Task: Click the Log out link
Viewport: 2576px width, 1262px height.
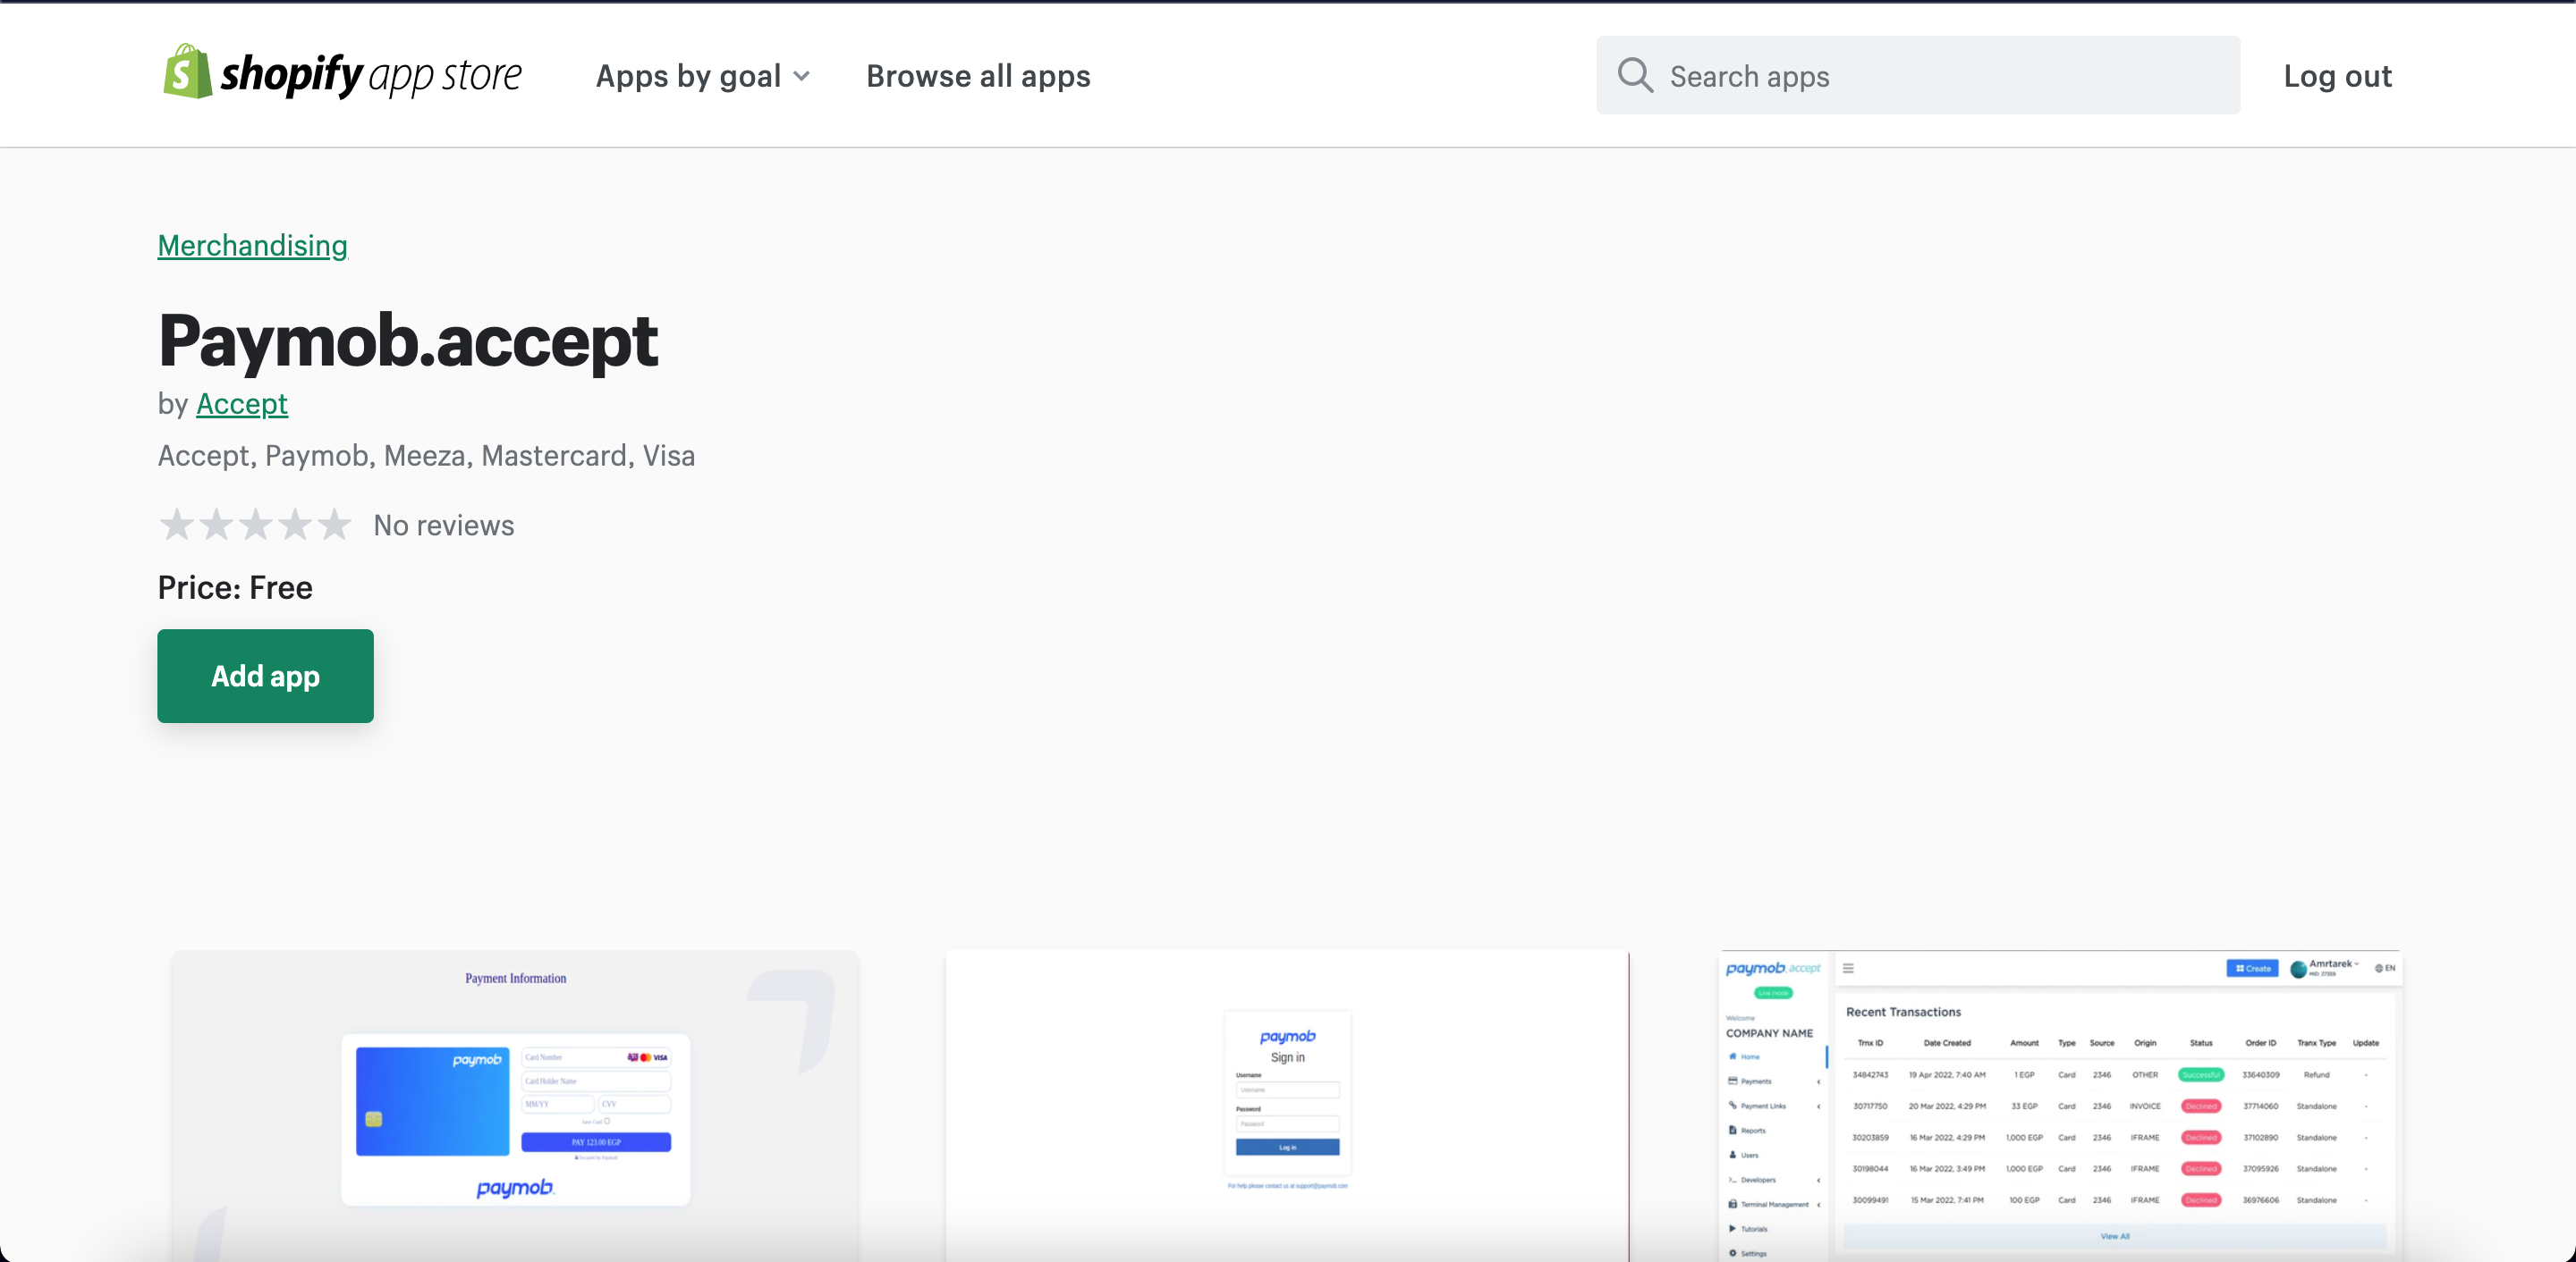Action: click(x=2337, y=77)
